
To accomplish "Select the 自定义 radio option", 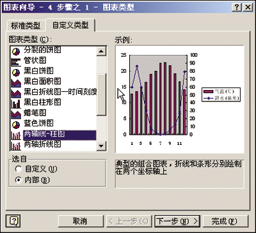I will click(19, 169).
